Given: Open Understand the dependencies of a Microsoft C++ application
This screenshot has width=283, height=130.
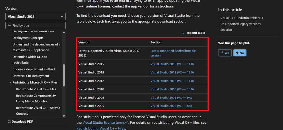Looking at the screenshot, I should pos(37,47).
